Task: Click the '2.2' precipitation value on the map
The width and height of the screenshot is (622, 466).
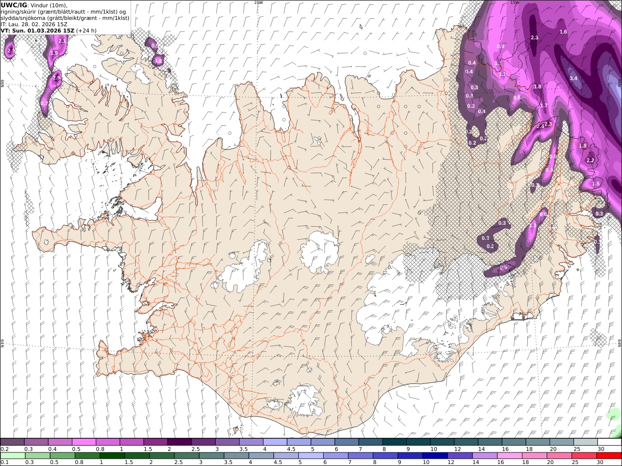Action: tap(590, 160)
